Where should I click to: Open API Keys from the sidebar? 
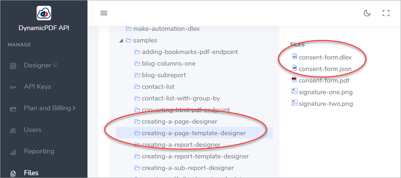coord(37,87)
